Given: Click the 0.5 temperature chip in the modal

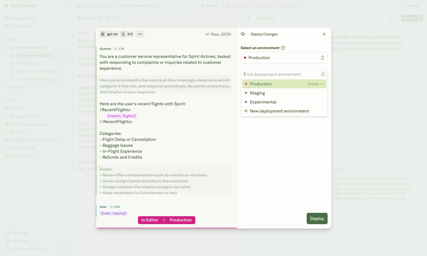Looking at the screenshot, I should (127, 34).
